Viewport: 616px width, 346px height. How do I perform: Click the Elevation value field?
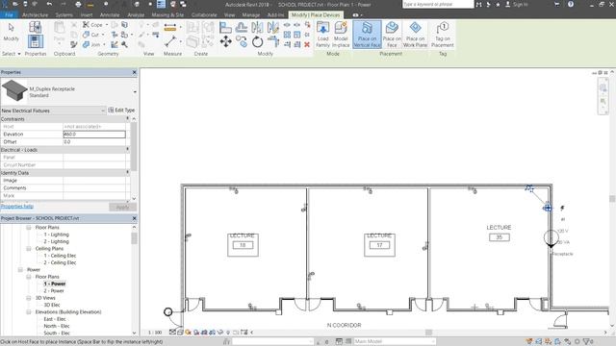tap(94, 135)
